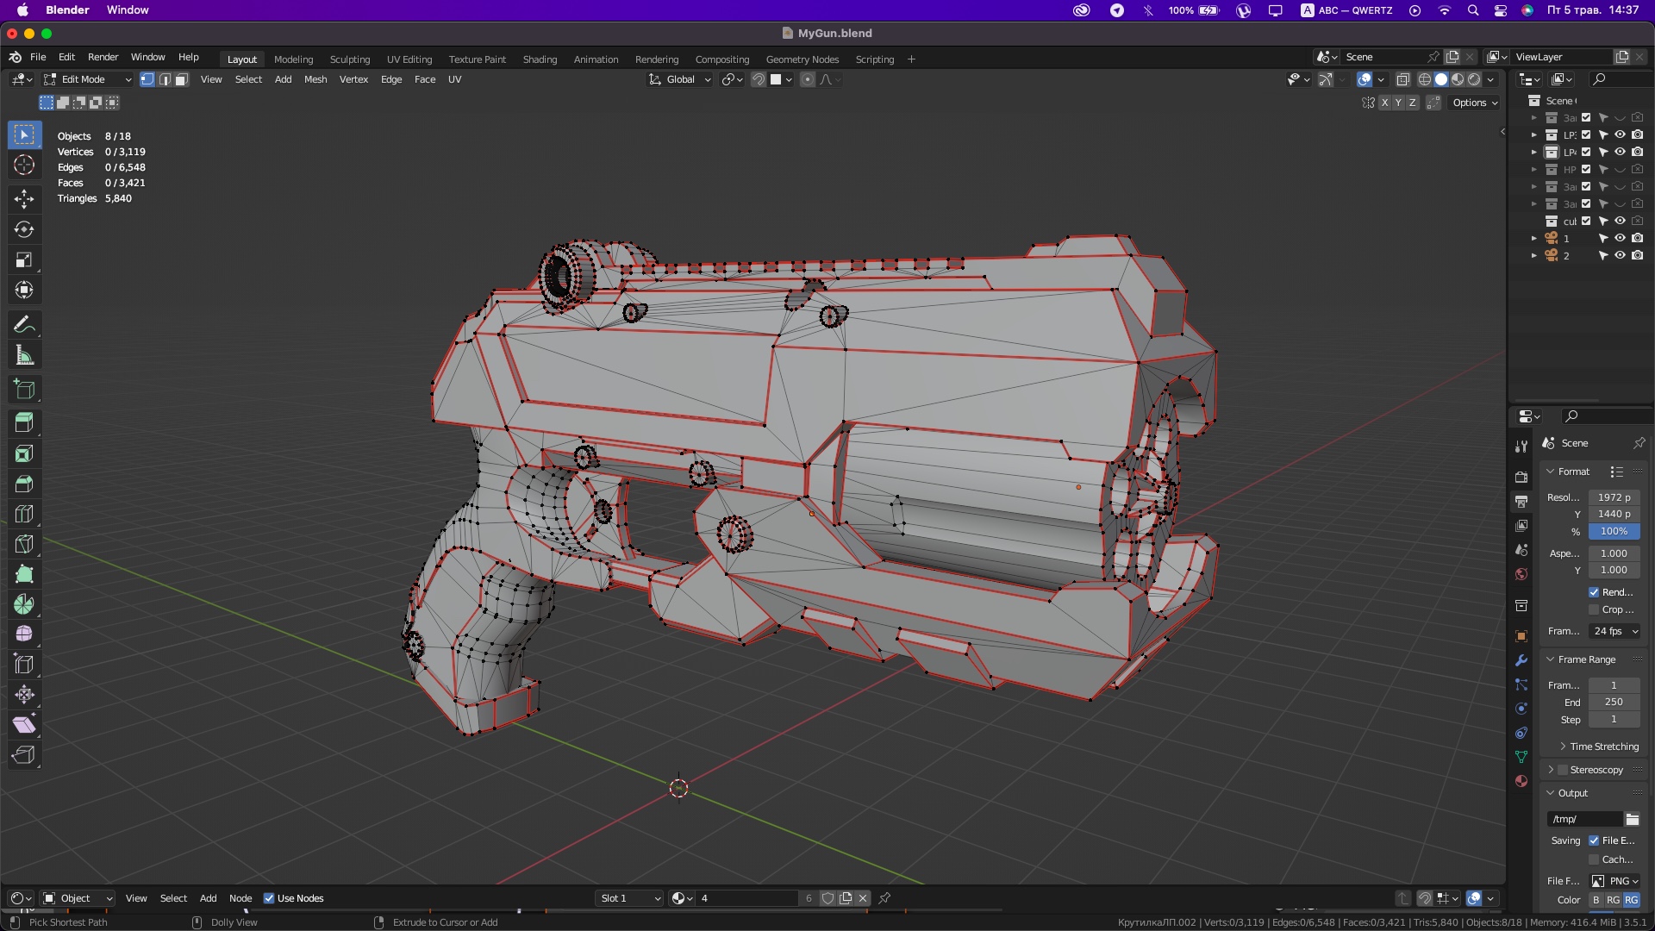Viewport: 1655px width, 931px height.
Task: Disable the Use Nodes checkbox
Action: (269, 898)
